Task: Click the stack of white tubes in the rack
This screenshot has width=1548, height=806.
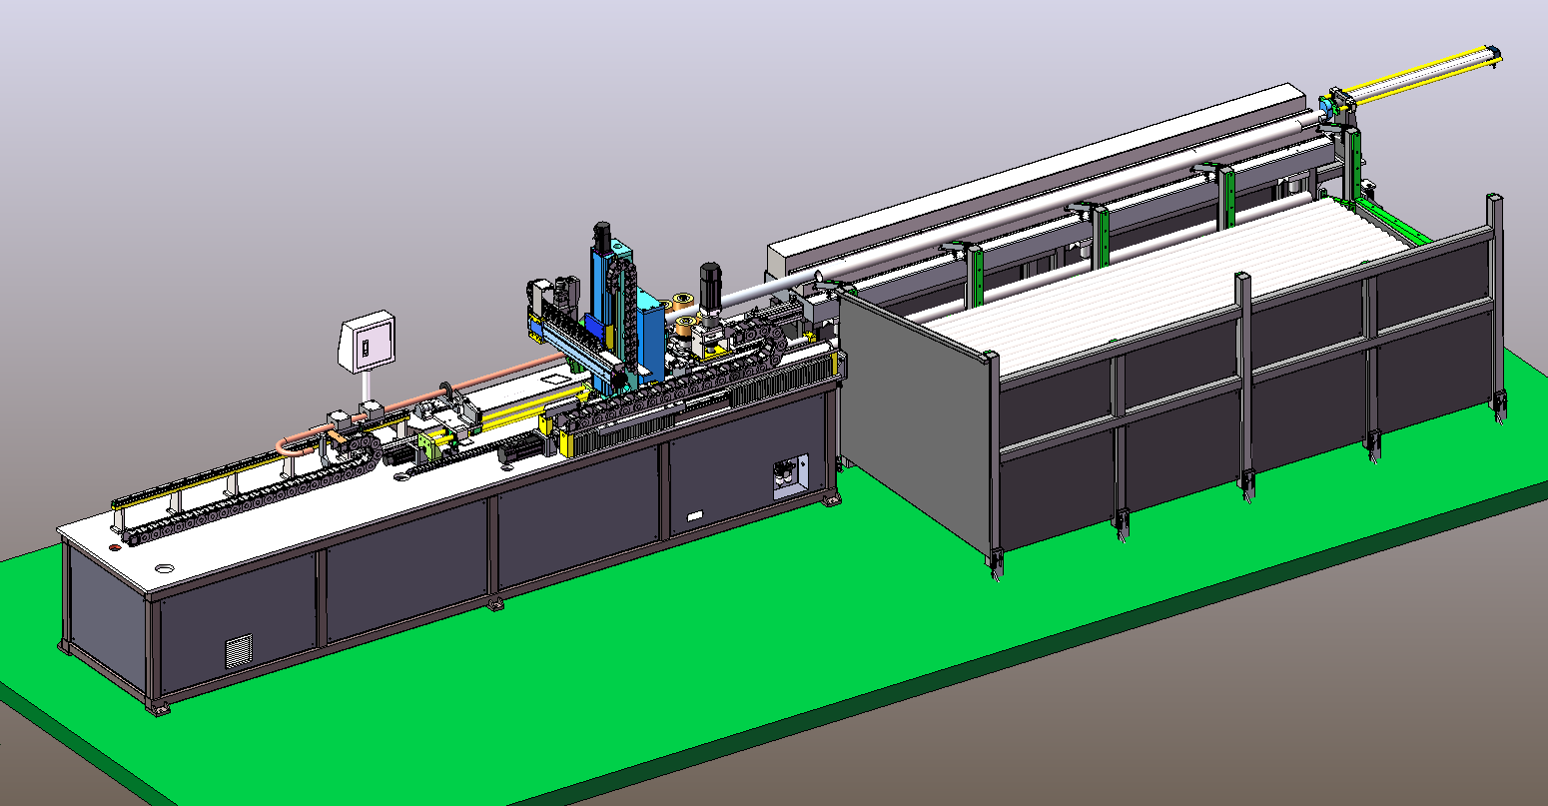Action: 1149,270
